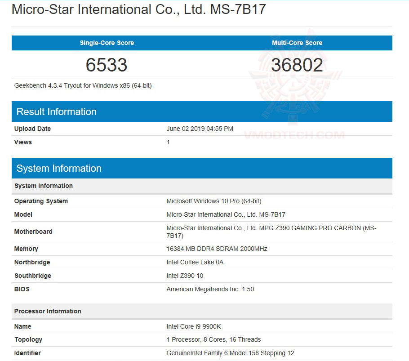Select the Multi-Core Score header
The width and height of the screenshot is (409, 361).
297,43
